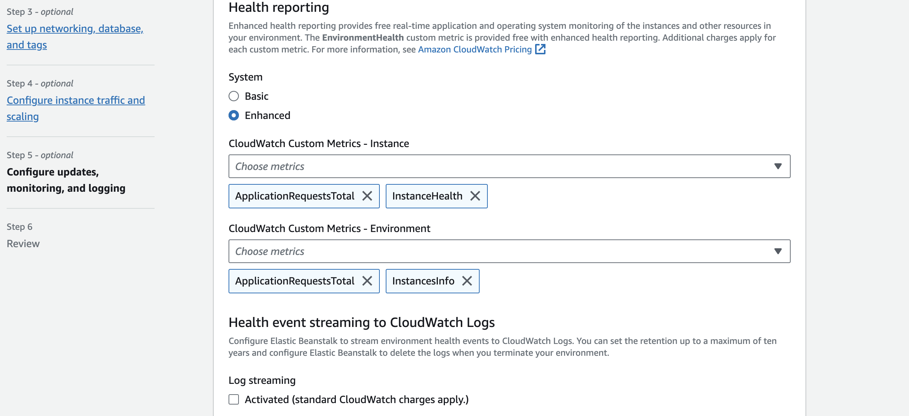Screen dimensions: 909x416
Task: Select the Enhanced system radio button
Action: [234, 115]
